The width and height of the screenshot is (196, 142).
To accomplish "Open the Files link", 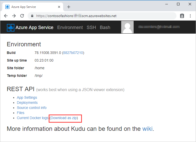I will click(x=21, y=113).
